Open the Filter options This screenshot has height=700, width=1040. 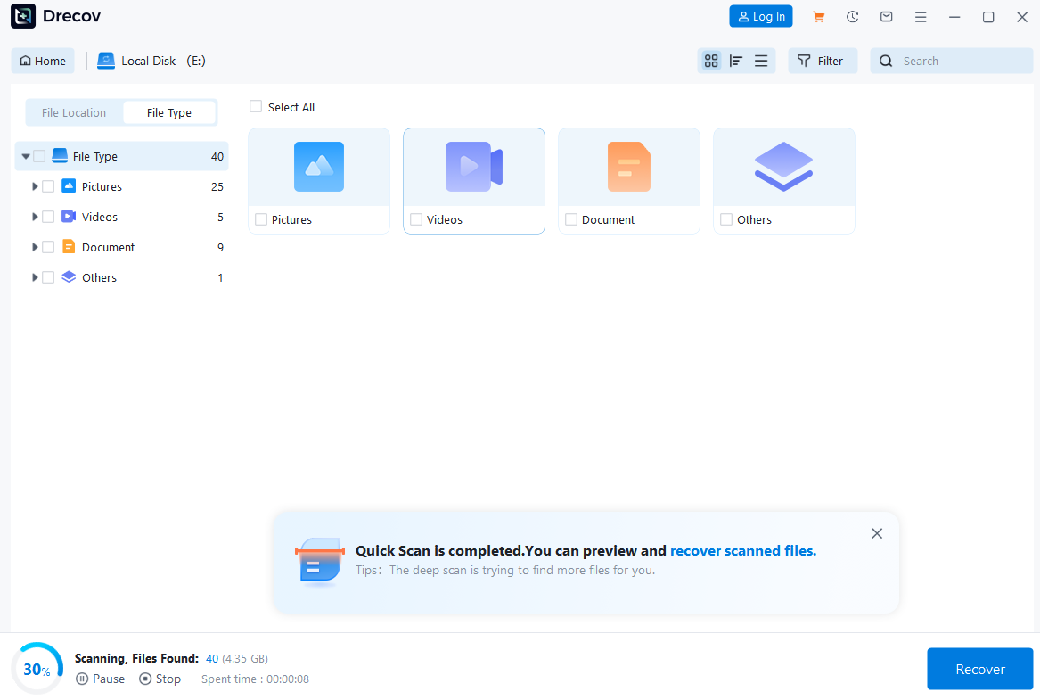point(823,60)
